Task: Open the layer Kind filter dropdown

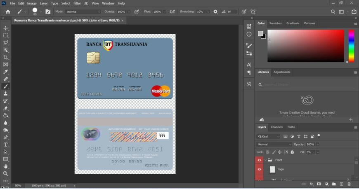Action: coord(269,136)
